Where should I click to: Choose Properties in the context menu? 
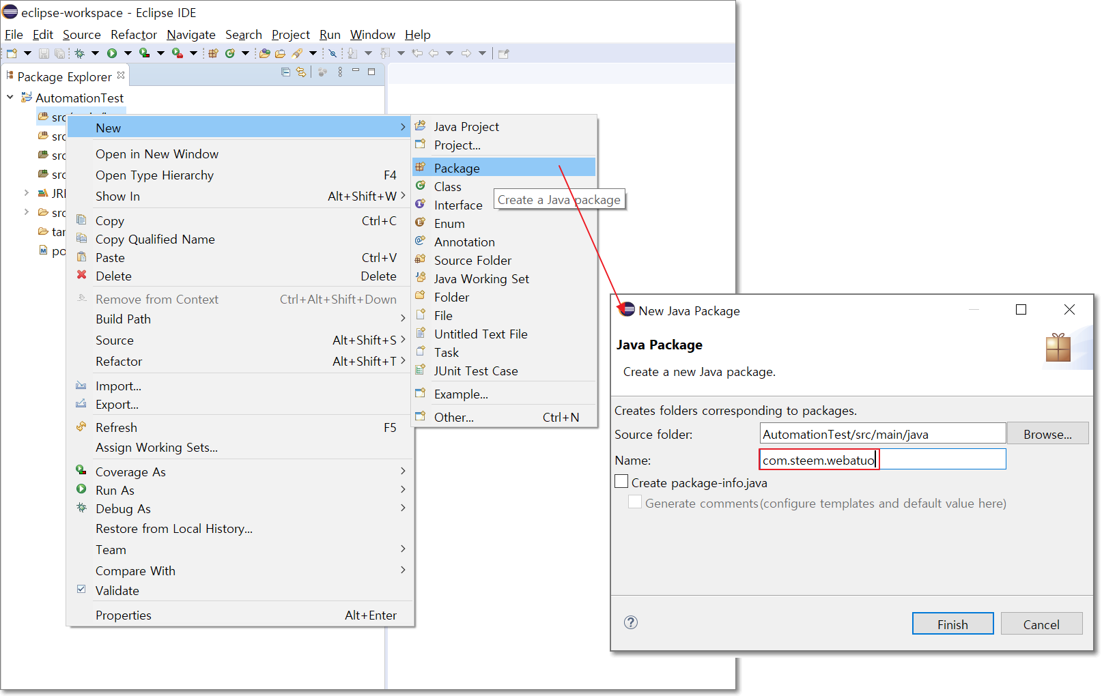click(240, 615)
